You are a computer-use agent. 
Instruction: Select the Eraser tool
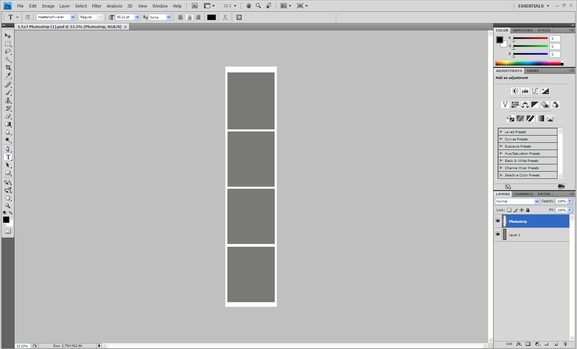click(8, 116)
